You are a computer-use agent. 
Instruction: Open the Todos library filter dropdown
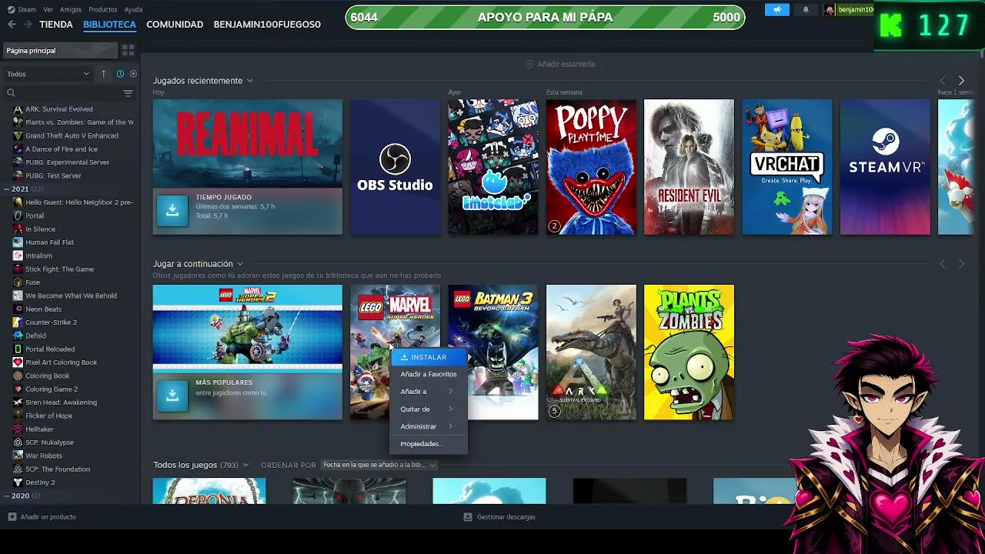(x=48, y=74)
